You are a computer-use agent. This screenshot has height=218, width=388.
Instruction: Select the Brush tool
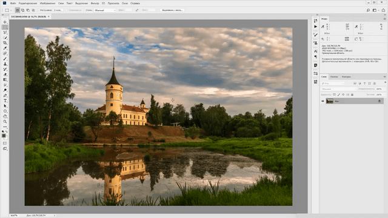click(x=5, y=59)
